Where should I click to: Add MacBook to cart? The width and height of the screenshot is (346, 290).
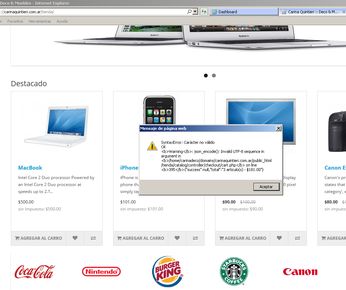point(38,238)
